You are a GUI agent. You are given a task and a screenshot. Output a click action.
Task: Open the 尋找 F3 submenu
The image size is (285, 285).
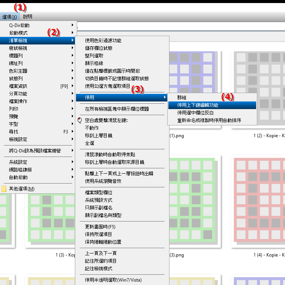[38, 132]
